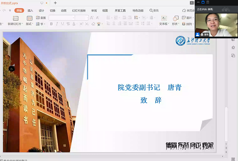Open the Shapes (形状) gallery
The image size is (238, 161).
click(176, 18)
